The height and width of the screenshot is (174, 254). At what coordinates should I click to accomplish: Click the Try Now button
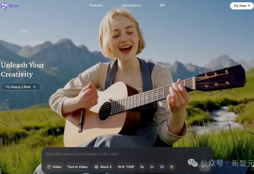coord(242,6)
